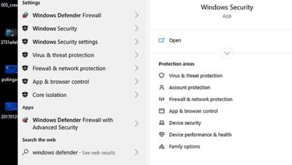Click the Firewall & network protection antenna icon
292x165 pixels.
point(161,99)
